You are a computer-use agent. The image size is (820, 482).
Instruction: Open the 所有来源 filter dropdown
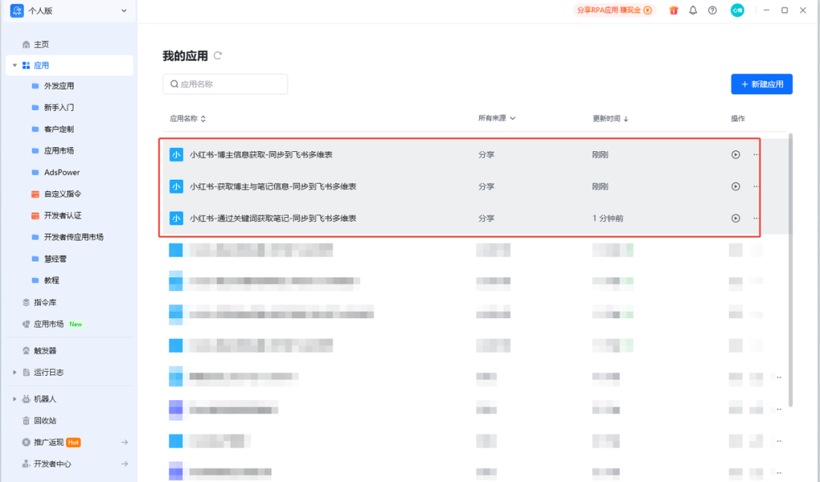(497, 118)
